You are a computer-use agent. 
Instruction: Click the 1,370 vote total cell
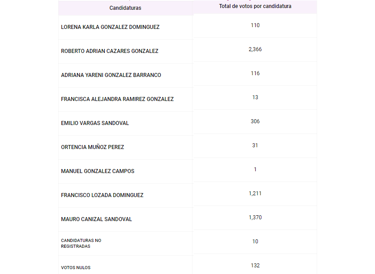point(255,218)
